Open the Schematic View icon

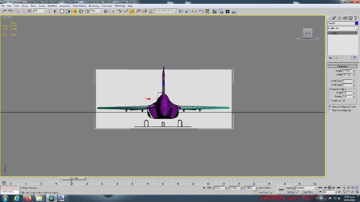pyautogui.click(x=207, y=11)
